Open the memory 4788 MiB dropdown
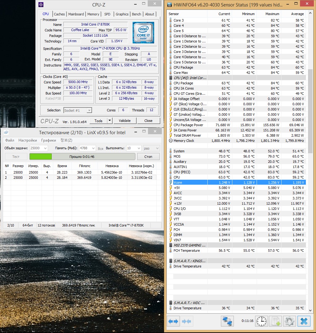Image resolution: width=316 pixels, height=333 pixels. [x=93, y=148]
